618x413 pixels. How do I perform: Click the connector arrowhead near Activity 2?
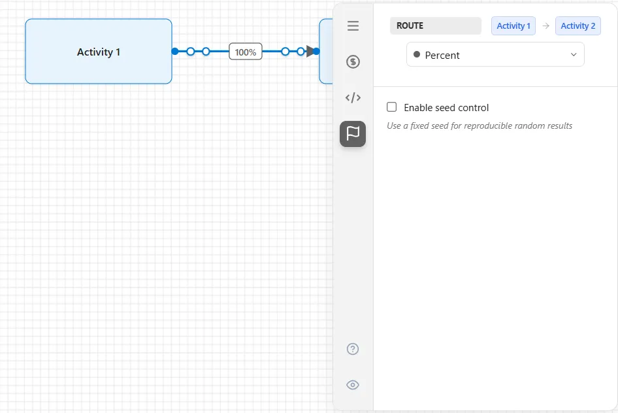(x=310, y=51)
